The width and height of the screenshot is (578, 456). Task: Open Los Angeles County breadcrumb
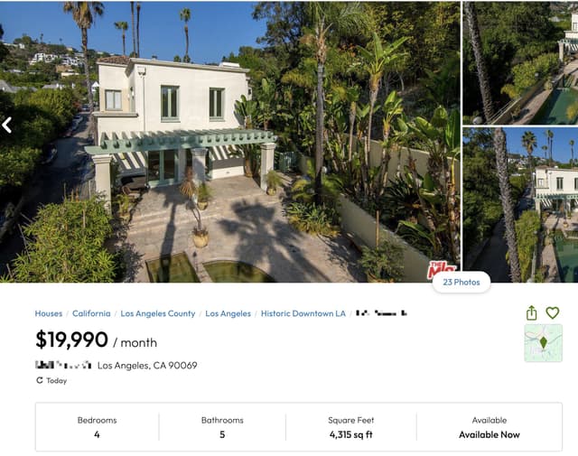coord(158,313)
